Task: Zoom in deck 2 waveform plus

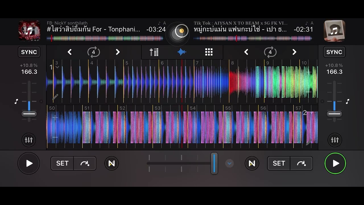Action: 55,117
